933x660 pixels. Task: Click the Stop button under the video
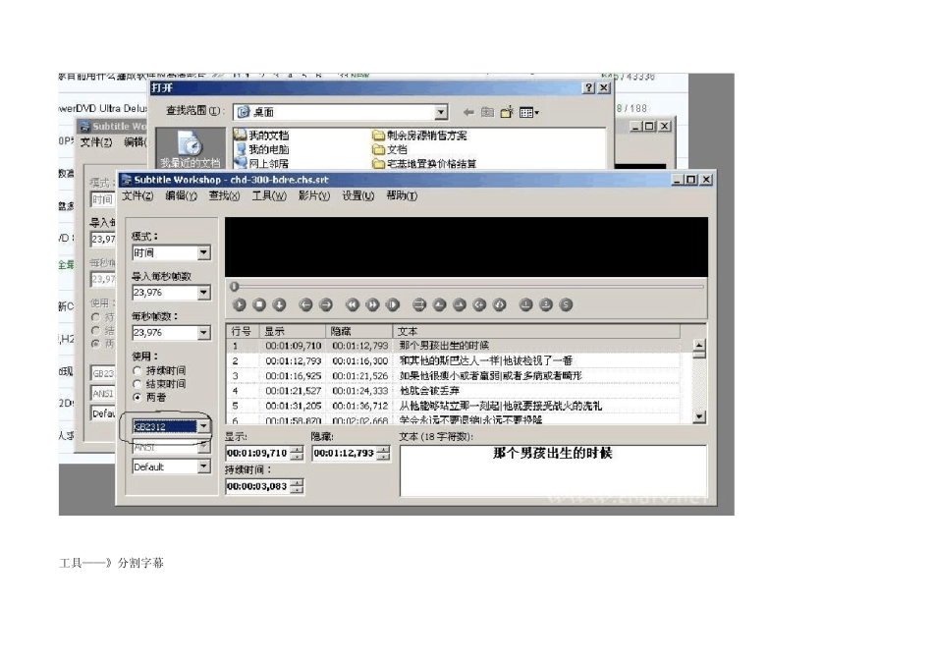(x=259, y=304)
